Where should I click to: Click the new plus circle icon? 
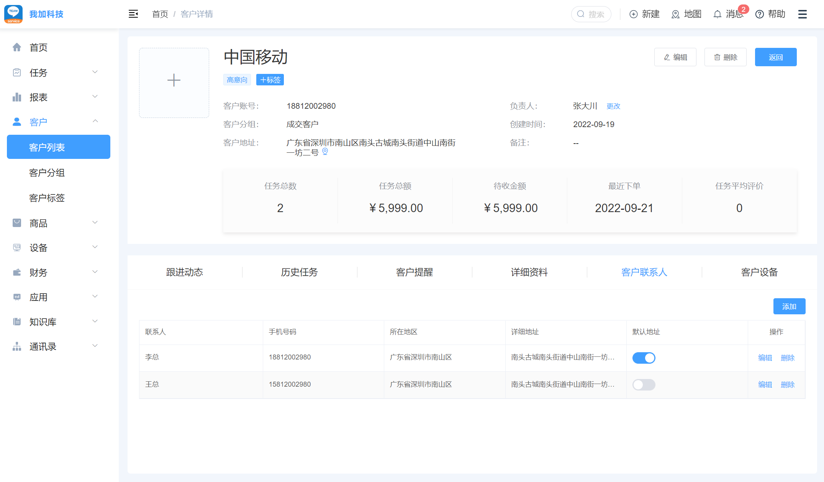click(x=634, y=14)
